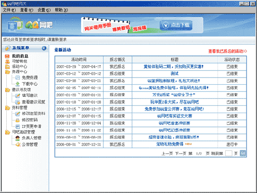The image size is (257, 193).
Task: Open the 文件 menu
Action: (x=9, y=10)
